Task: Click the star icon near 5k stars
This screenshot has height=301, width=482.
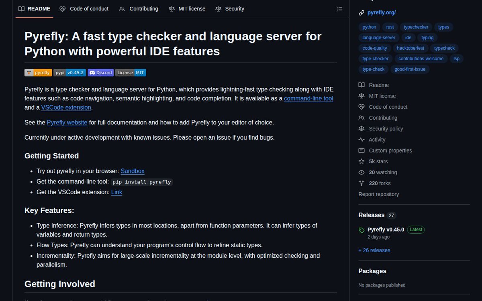Action: pyautogui.click(x=361, y=161)
